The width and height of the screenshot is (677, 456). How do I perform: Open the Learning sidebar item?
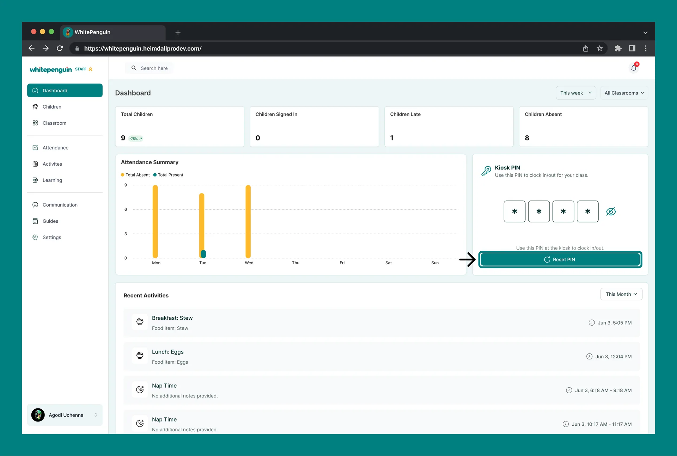(x=65, y=180)
